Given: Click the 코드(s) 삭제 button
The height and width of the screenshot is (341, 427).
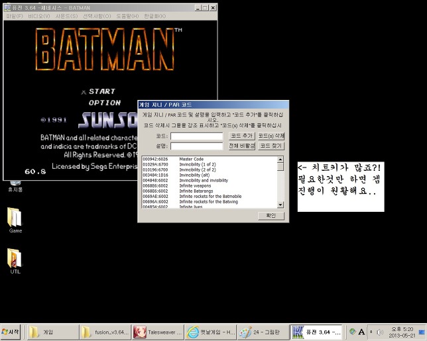Looking at the screenshot, I should [x=271, y=136].
